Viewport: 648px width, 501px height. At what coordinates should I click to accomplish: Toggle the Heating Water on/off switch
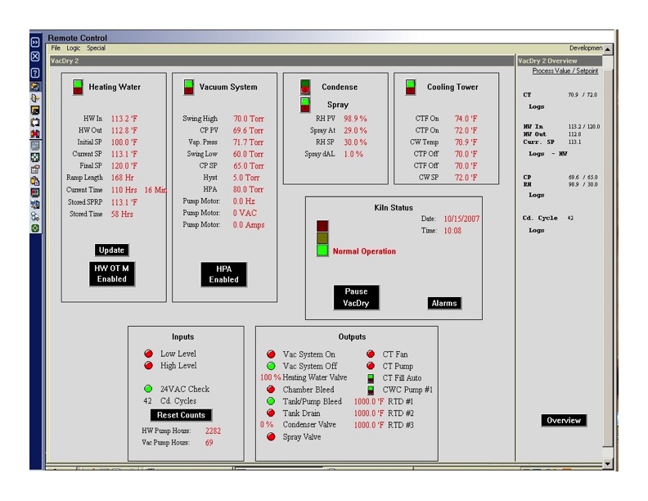(x=78, y=87)
